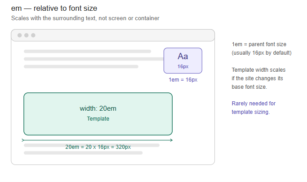Click the bottom gray placeholder text line
Image resolution: width=307 pixels, height=182 pixels.
tap(83, 153)
